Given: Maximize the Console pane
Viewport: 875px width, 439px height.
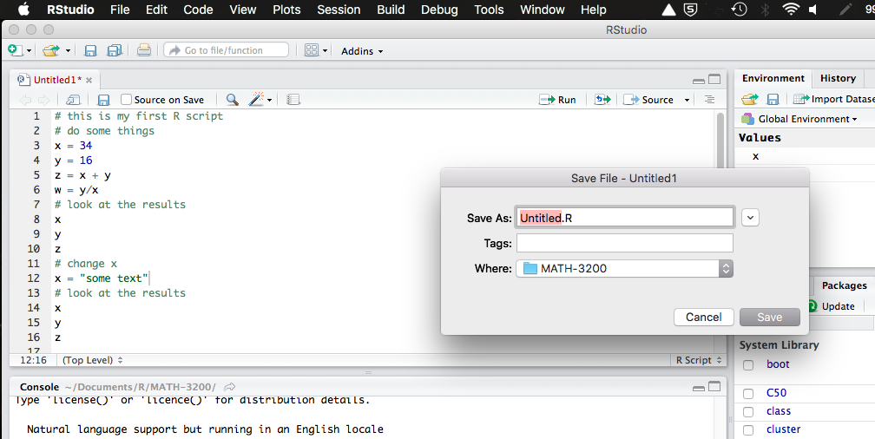Looking at the screenshot, I should point(714,386).
